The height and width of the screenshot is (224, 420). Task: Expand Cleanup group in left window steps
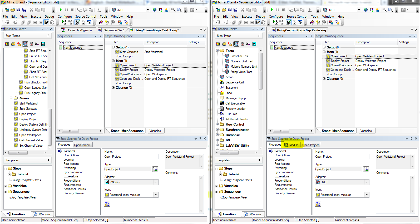113,88
